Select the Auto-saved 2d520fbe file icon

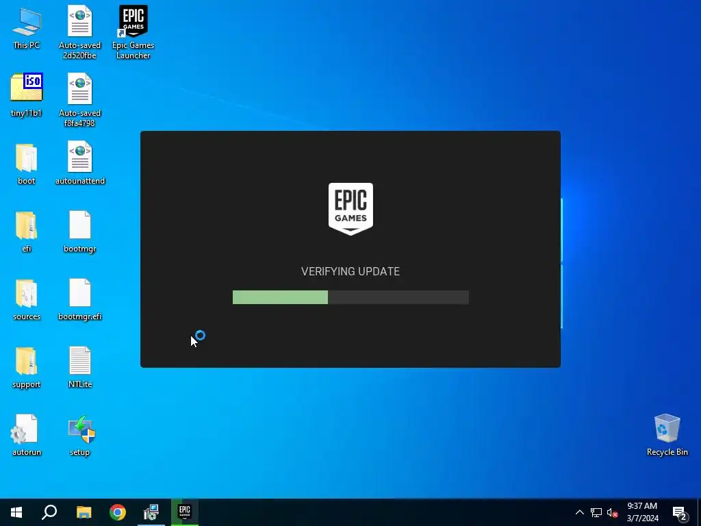point(79,32)
